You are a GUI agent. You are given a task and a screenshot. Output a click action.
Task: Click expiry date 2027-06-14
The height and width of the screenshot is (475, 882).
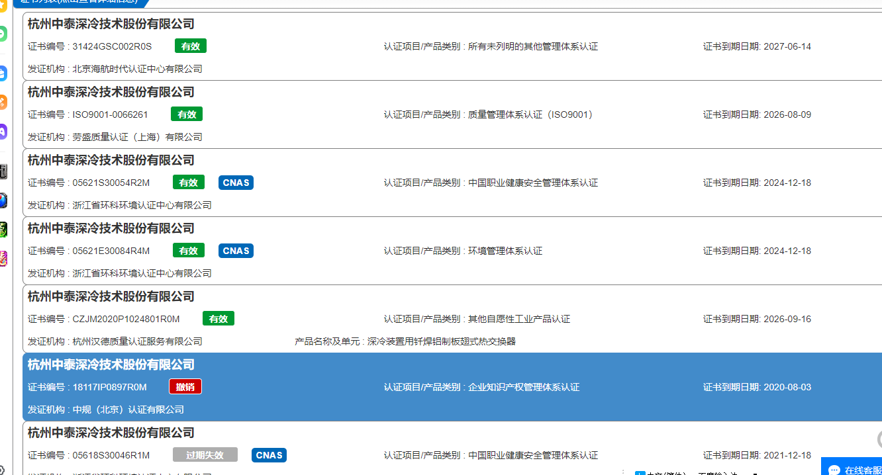[787, 46]
